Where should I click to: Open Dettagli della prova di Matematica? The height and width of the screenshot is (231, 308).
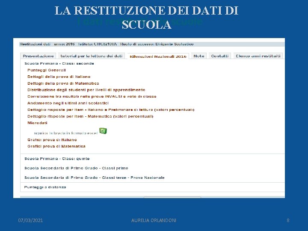tap(63, 83)
